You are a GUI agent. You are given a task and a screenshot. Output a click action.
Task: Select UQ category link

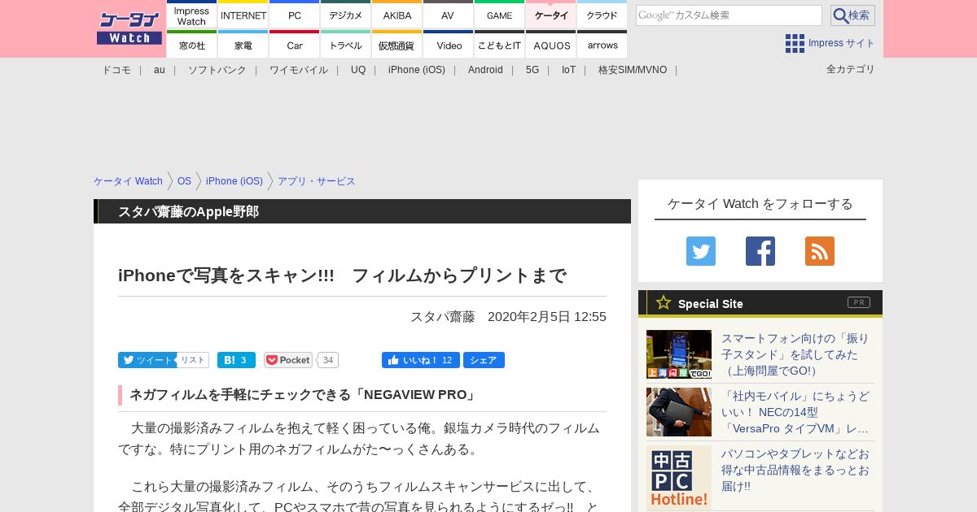[x=358, y=70]
